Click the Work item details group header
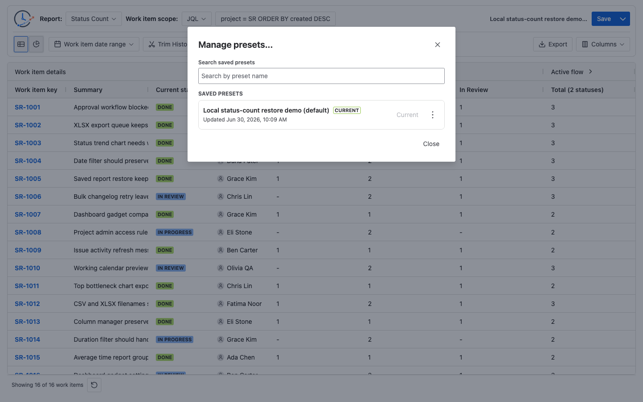 pyautogui.click(x=40, y=72)
